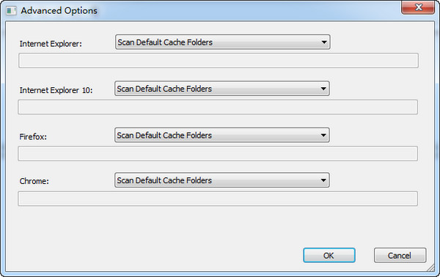Open the Chrome cache scan dropdown
The image size is (440, 277).
[222, 180]
